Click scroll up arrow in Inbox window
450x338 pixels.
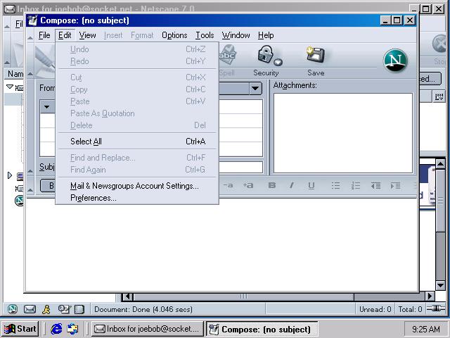441,164
